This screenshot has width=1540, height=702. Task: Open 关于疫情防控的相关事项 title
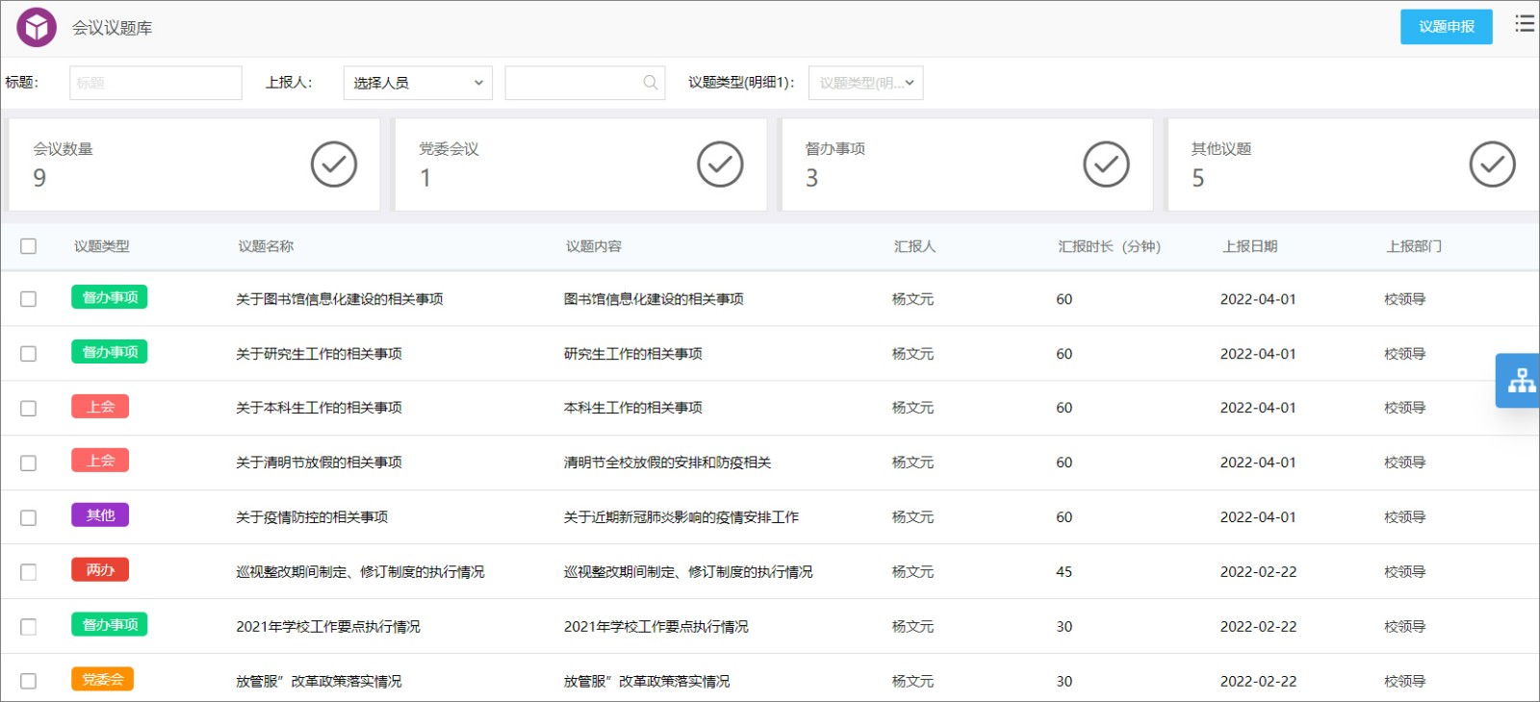click(312, 517)
